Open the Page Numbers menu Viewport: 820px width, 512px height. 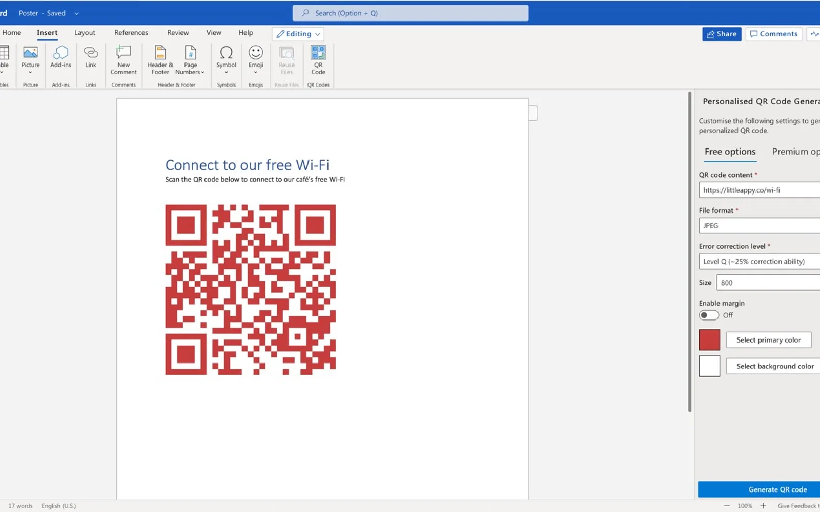coord(190,60)
